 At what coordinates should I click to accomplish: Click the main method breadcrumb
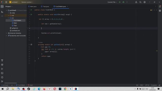[x=30, y=85]
